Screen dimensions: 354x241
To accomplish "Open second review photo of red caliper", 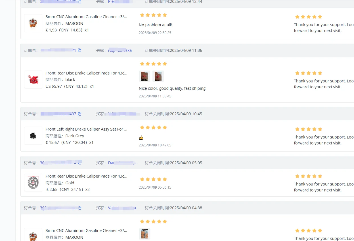I will tap(158, 76).
